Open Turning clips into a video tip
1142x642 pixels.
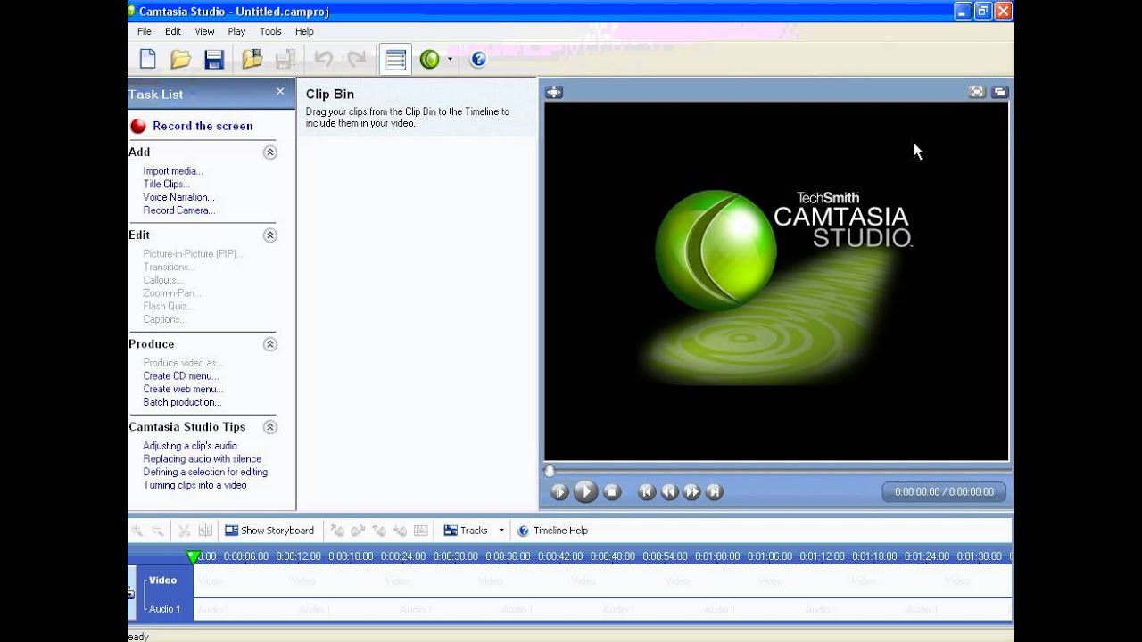click(194, 485)
